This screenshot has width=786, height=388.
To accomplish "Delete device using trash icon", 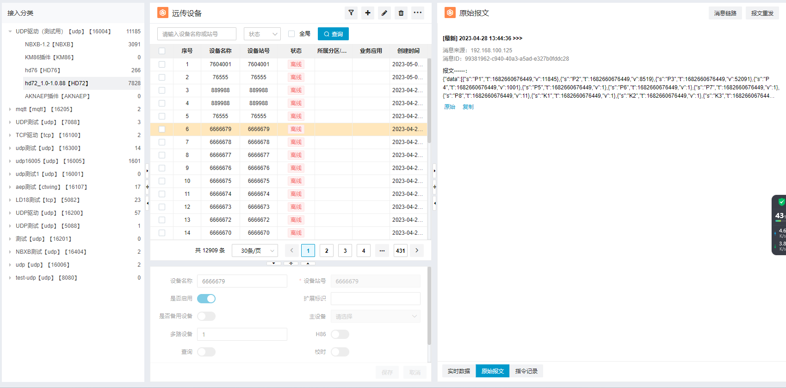I will (401, 13).
